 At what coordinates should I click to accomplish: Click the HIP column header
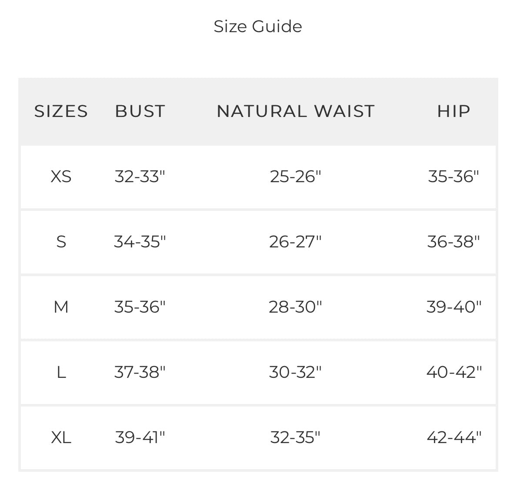pos(454,111)
